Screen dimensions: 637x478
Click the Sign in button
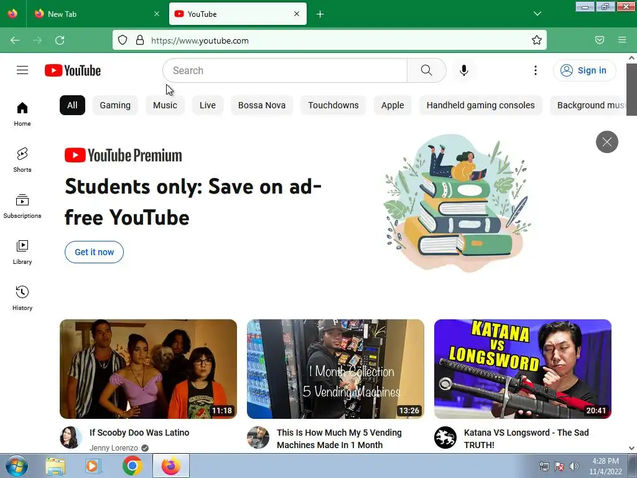click(584, 70)
